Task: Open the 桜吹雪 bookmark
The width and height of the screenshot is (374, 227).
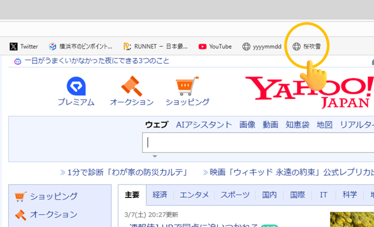Action: (307, 47)
